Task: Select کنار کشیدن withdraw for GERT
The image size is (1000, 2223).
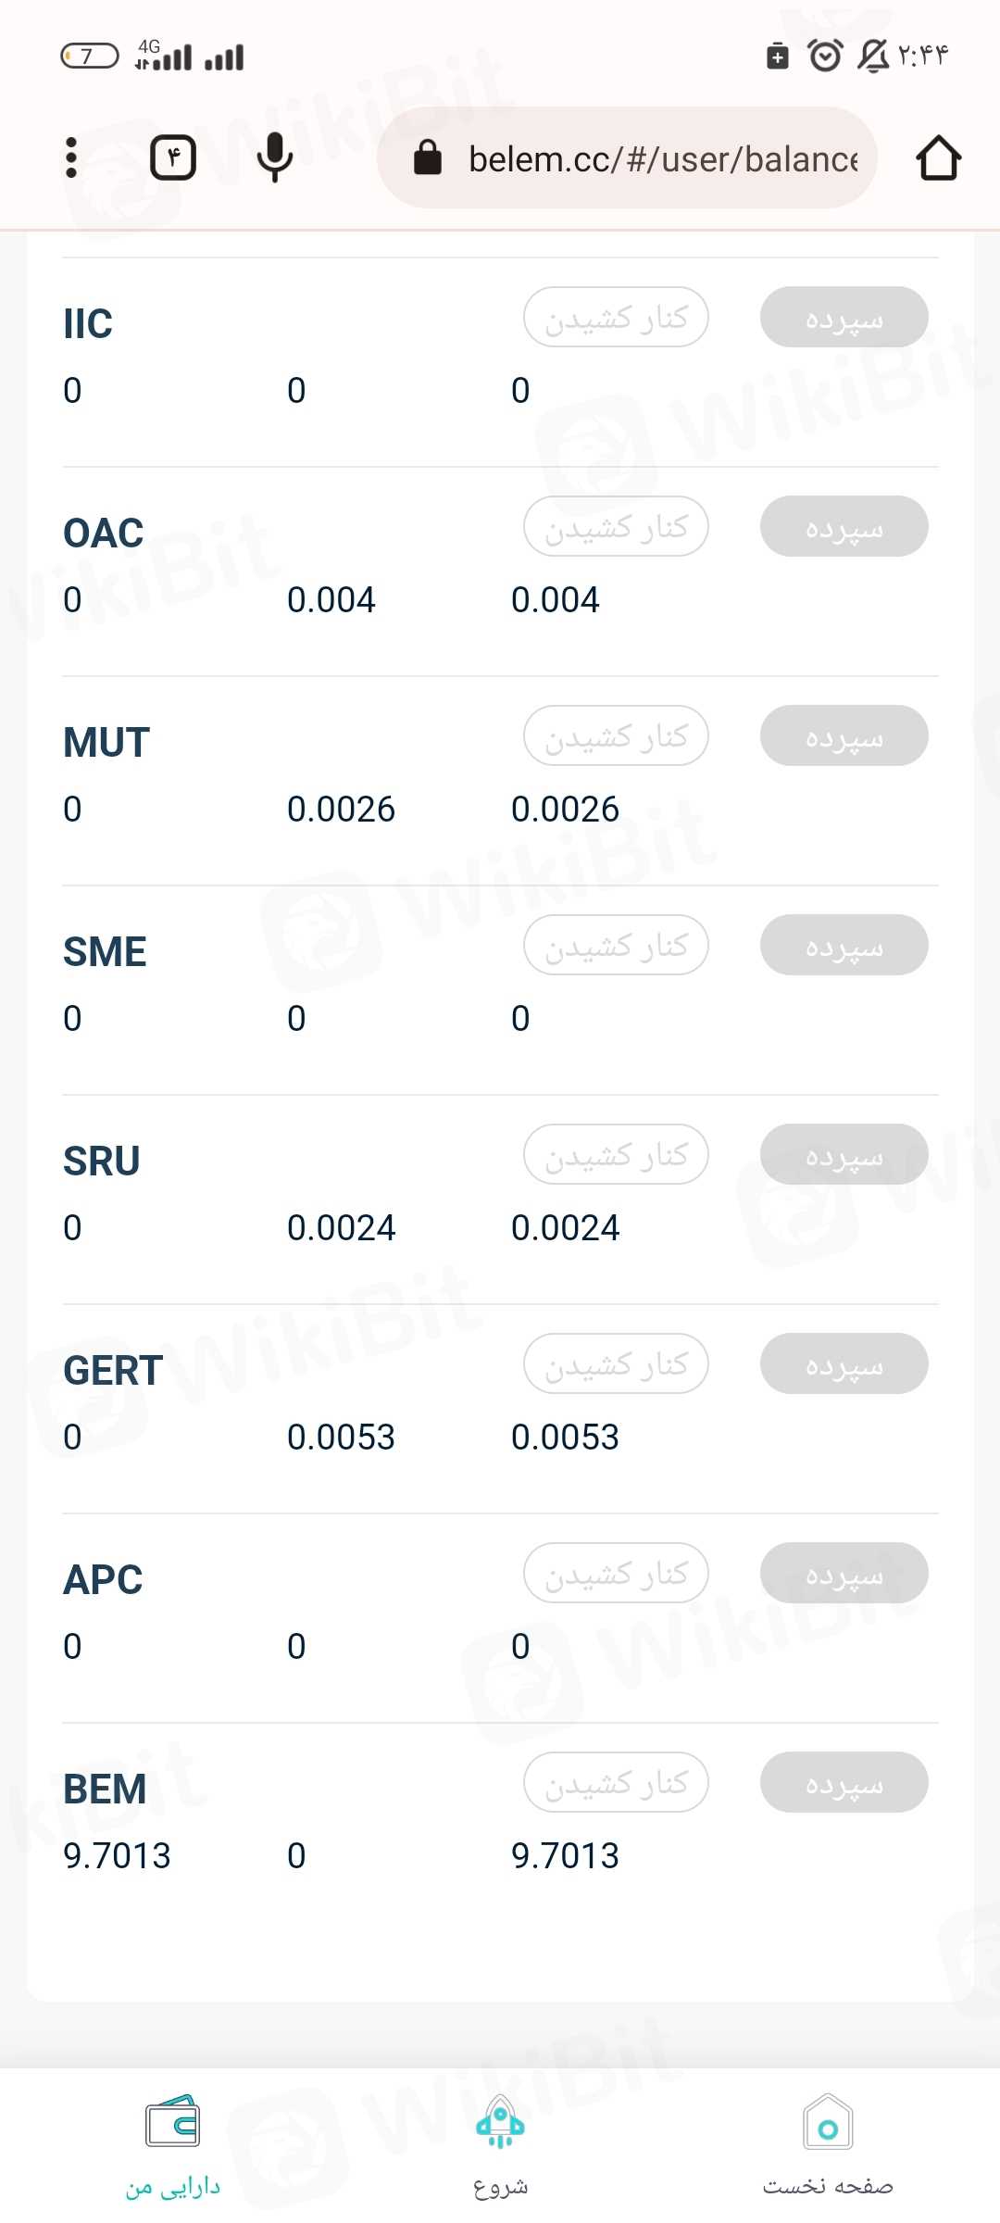Action: tap(616, 1363)
